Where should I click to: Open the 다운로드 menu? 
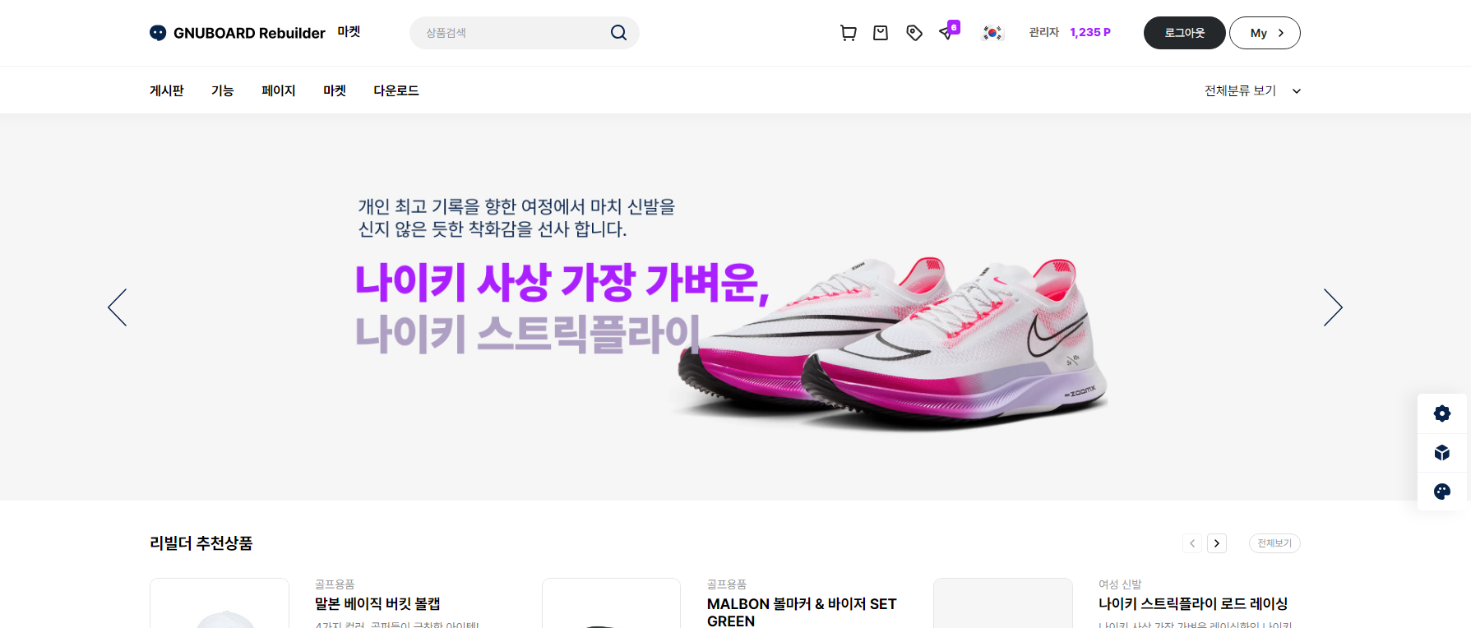(x=396, y=90)
